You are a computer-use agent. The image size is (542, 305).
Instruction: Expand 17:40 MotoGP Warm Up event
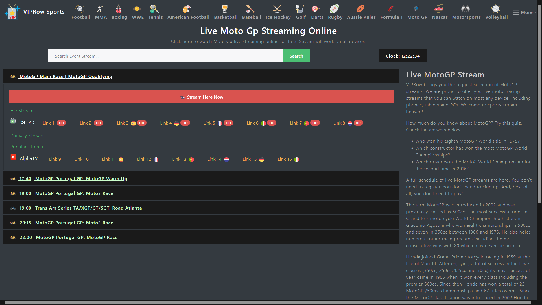(201, 178)
